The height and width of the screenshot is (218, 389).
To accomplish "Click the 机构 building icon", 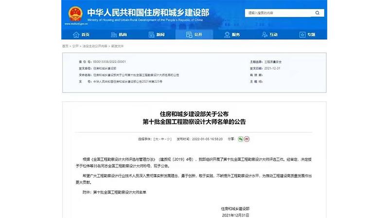I will [114, 34].
